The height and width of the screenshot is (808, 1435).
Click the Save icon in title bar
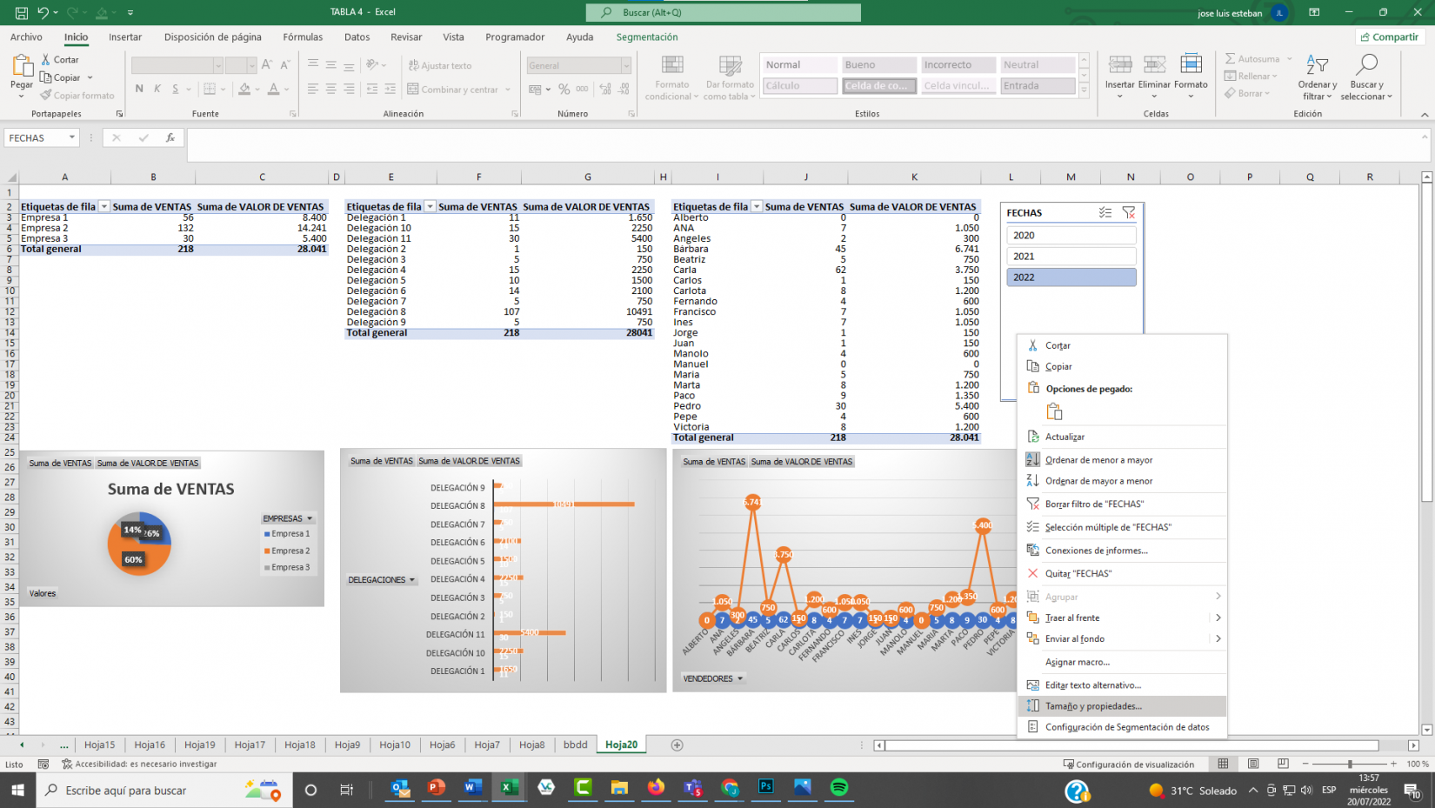(22, 12)
